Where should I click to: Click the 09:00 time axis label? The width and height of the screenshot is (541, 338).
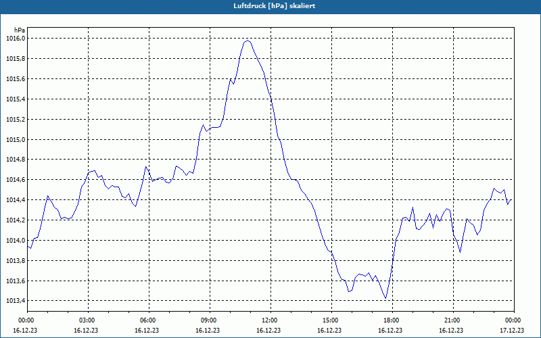point(210,320)
